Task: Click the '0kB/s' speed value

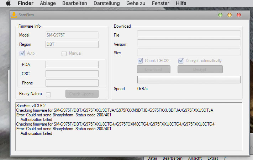Action: [x=142, y=89]
